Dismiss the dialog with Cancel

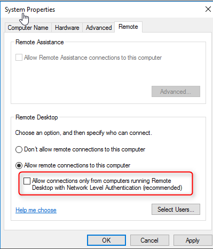tap(149, 240)
